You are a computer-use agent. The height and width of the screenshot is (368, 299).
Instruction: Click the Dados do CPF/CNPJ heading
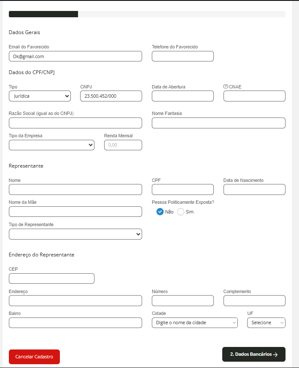point(32,72)
